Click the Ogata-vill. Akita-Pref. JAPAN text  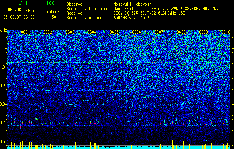tap(166, 9)
